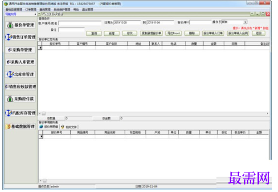Sort summary list by 客户编号 column
The image size is (278, 192).
tap(82, 44)
